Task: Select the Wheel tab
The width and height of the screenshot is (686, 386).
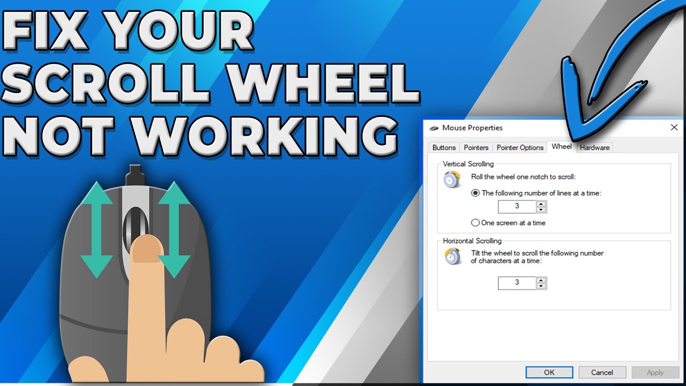Action: click(561, 146)
